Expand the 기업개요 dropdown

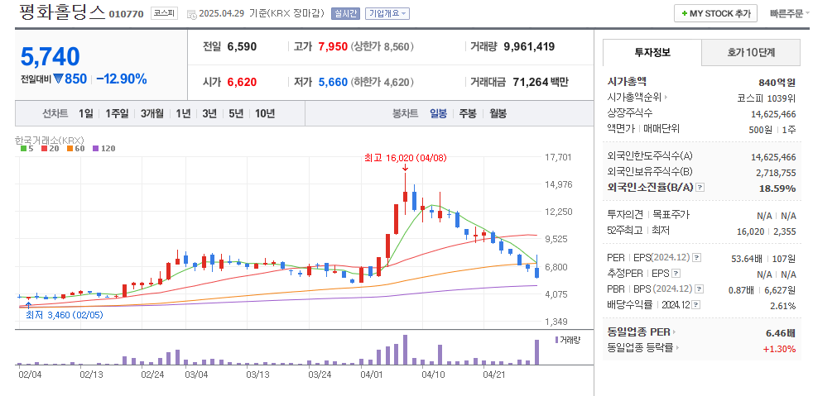pos(387,14)
